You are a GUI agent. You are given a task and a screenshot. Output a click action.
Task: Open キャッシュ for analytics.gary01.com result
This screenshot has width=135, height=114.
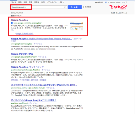pos(33,103)
